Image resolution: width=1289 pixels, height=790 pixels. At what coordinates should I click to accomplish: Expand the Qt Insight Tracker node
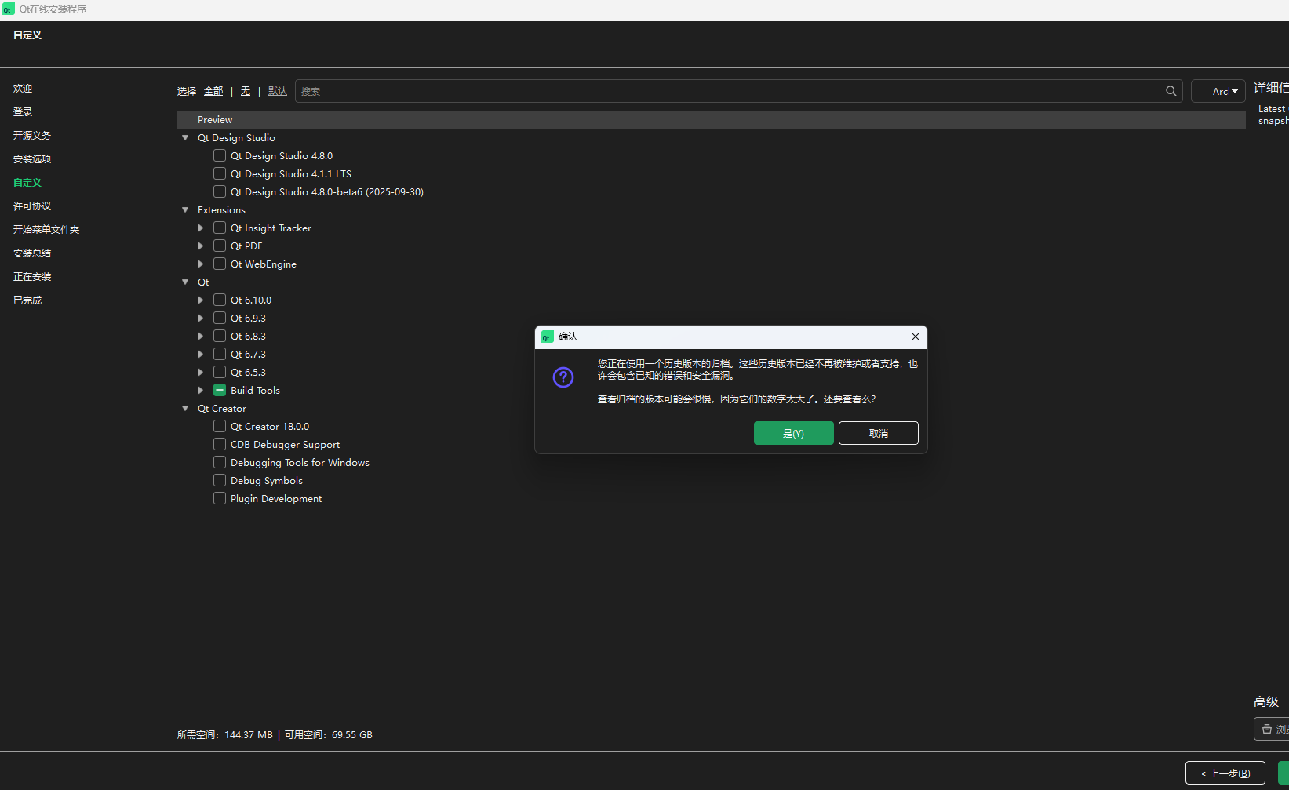coord(201,228)
